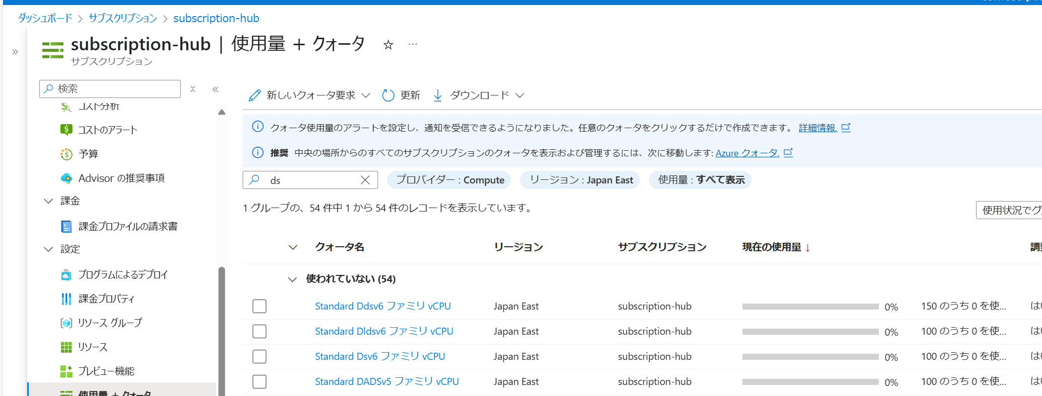Sort by クォータ名 column header
The image size is (1042, 396).
tap(340, 247)
